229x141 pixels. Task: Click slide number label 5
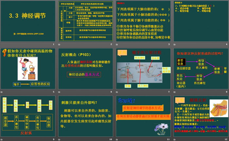(54, 92)
